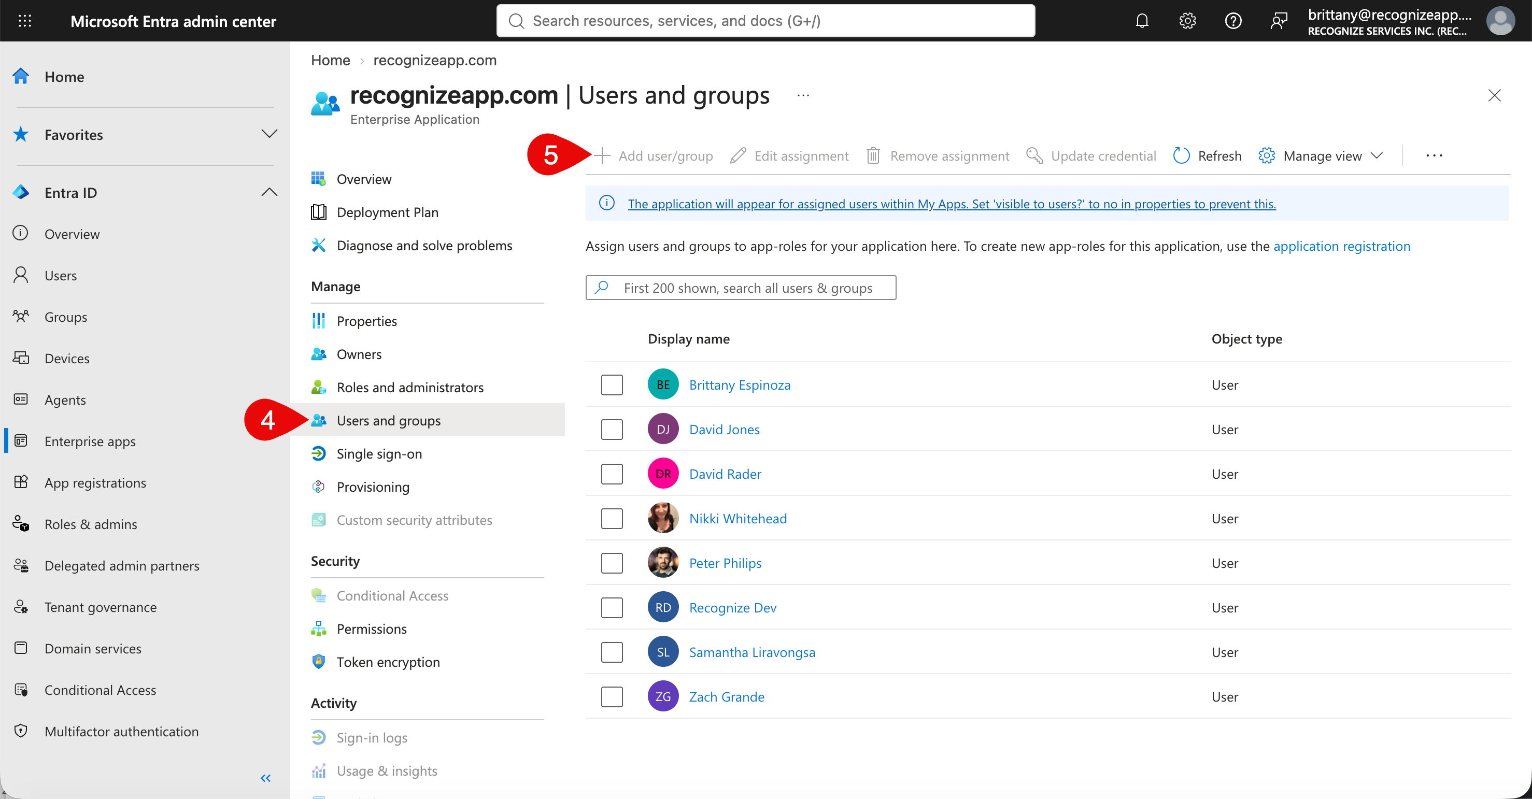Tick the Zach Grande checkbox
This screenshot has height=799, width=1532.
point(612,697)
